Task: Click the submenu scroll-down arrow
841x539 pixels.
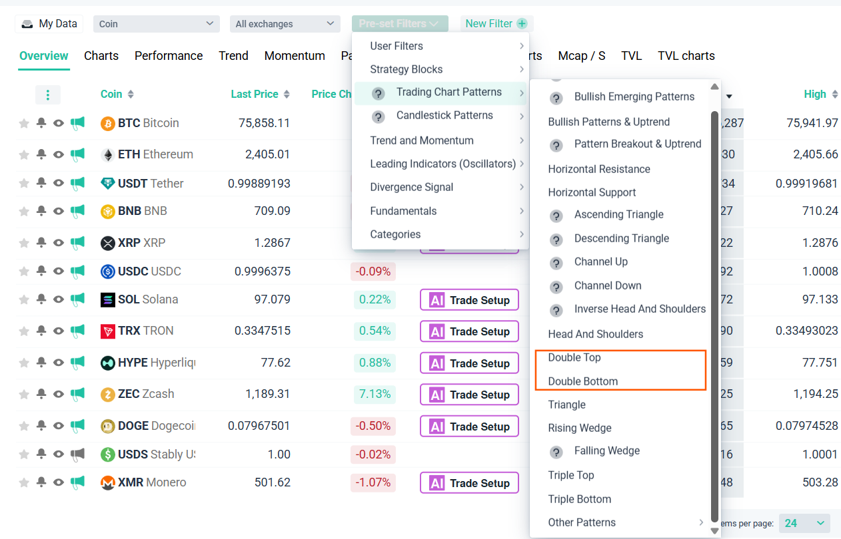Action: pos(715,531)
